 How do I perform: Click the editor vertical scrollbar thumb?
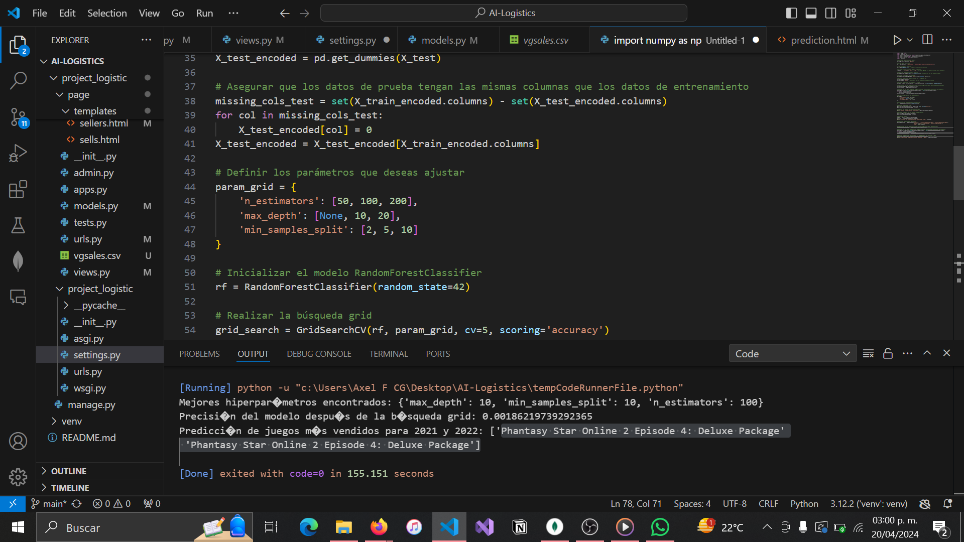tap(958, 173)
